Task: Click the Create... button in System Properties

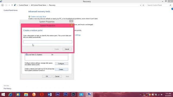Action: (x=62, y=70)
